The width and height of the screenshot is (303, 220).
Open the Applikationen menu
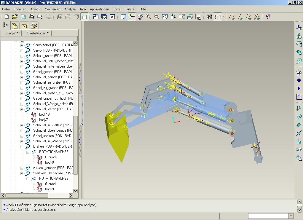coord(99,9)
